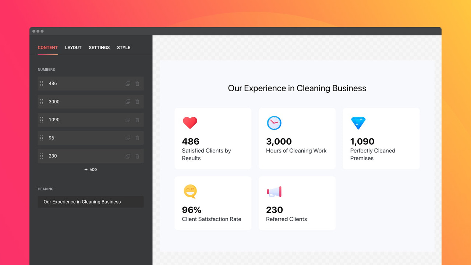Click the blue clock icon
The height and width of the screenshot is (265, 471).
click(x=274, y=123)
